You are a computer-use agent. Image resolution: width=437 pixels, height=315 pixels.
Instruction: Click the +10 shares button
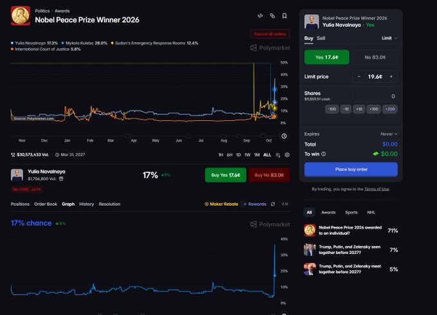coord(359,109)
